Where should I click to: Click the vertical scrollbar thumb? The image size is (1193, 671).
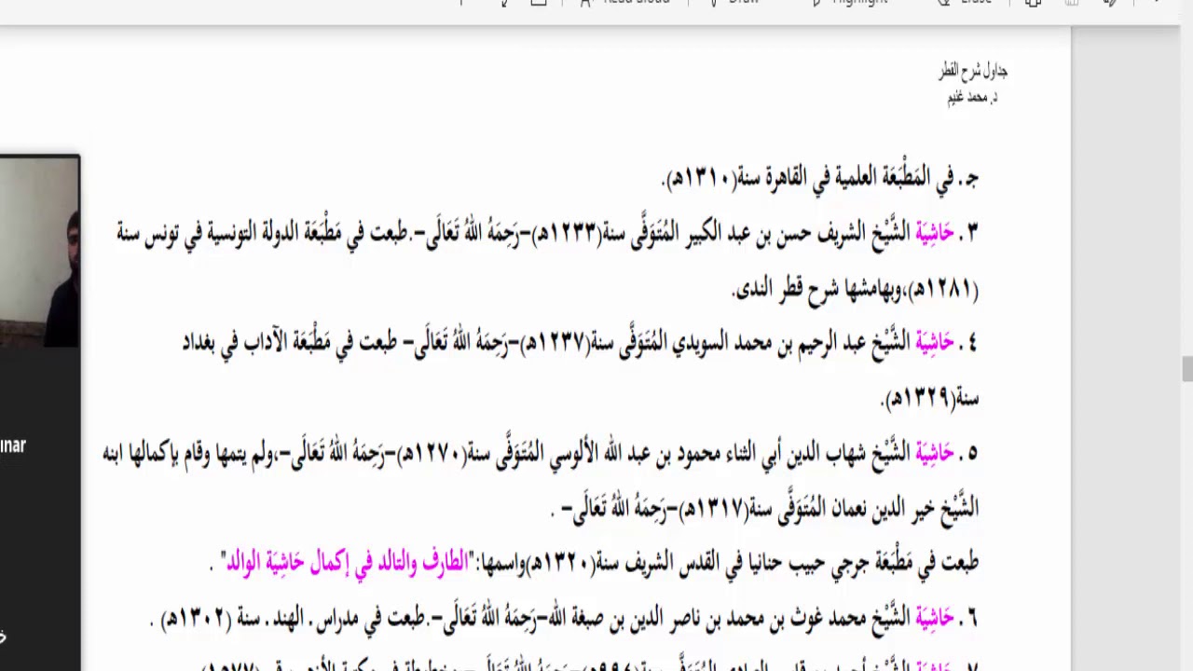click(1187, 369)
